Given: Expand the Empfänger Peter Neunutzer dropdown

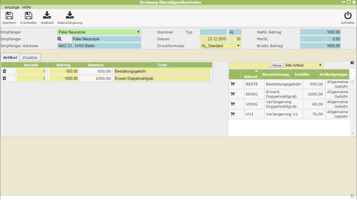Looking at the screenshot, I should [138, 32].
